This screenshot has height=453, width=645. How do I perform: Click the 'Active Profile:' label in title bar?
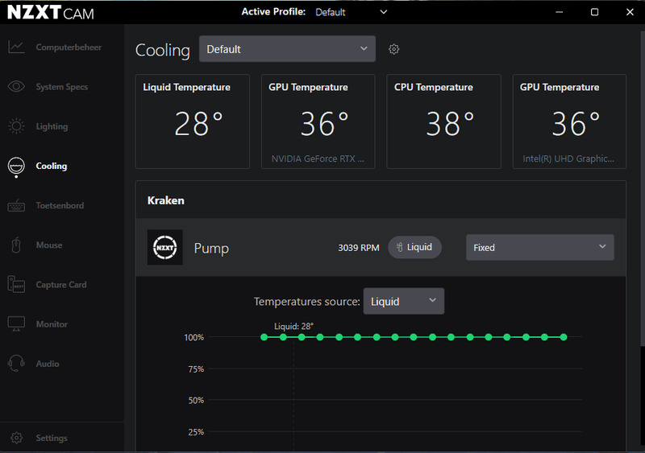click(273, 12)
